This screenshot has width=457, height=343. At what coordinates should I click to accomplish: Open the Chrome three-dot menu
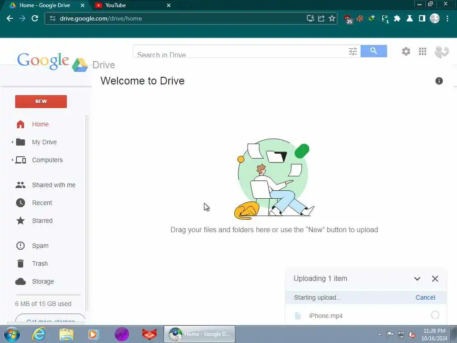pyautogui.click(x=447, y=19)
